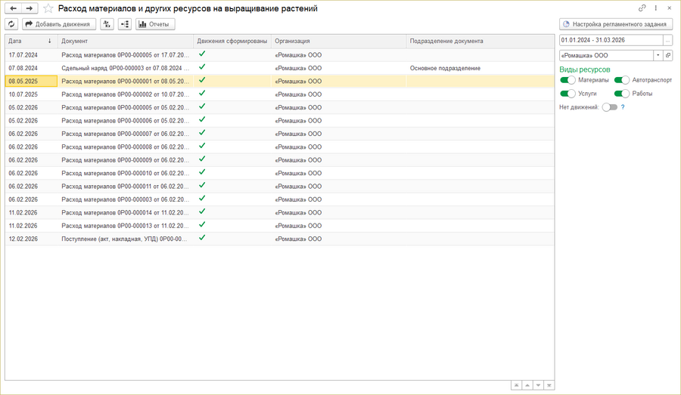
Task: Sort by the Документ column header
Action: click(x=126, y=42)
